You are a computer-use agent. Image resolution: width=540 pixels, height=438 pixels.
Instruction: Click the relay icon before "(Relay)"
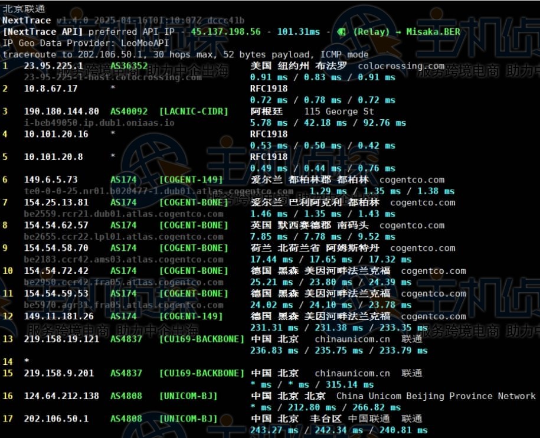[x=342, y=32]
